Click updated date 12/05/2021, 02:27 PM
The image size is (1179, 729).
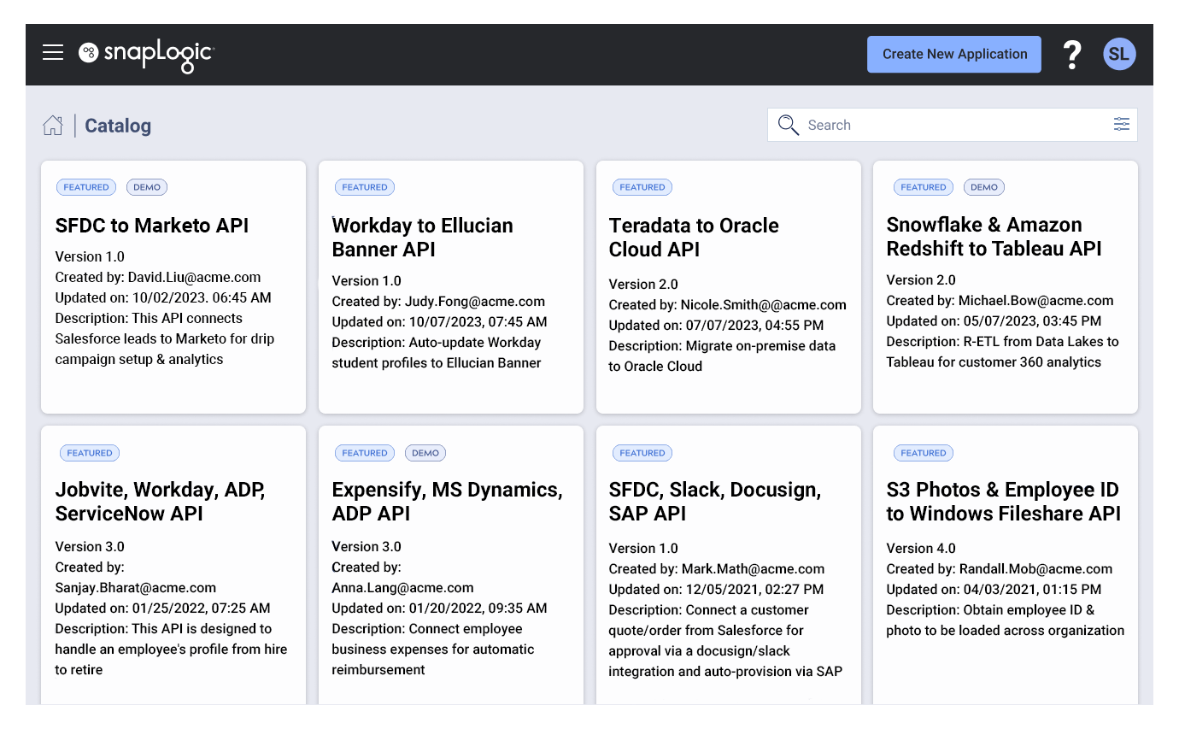755,589
